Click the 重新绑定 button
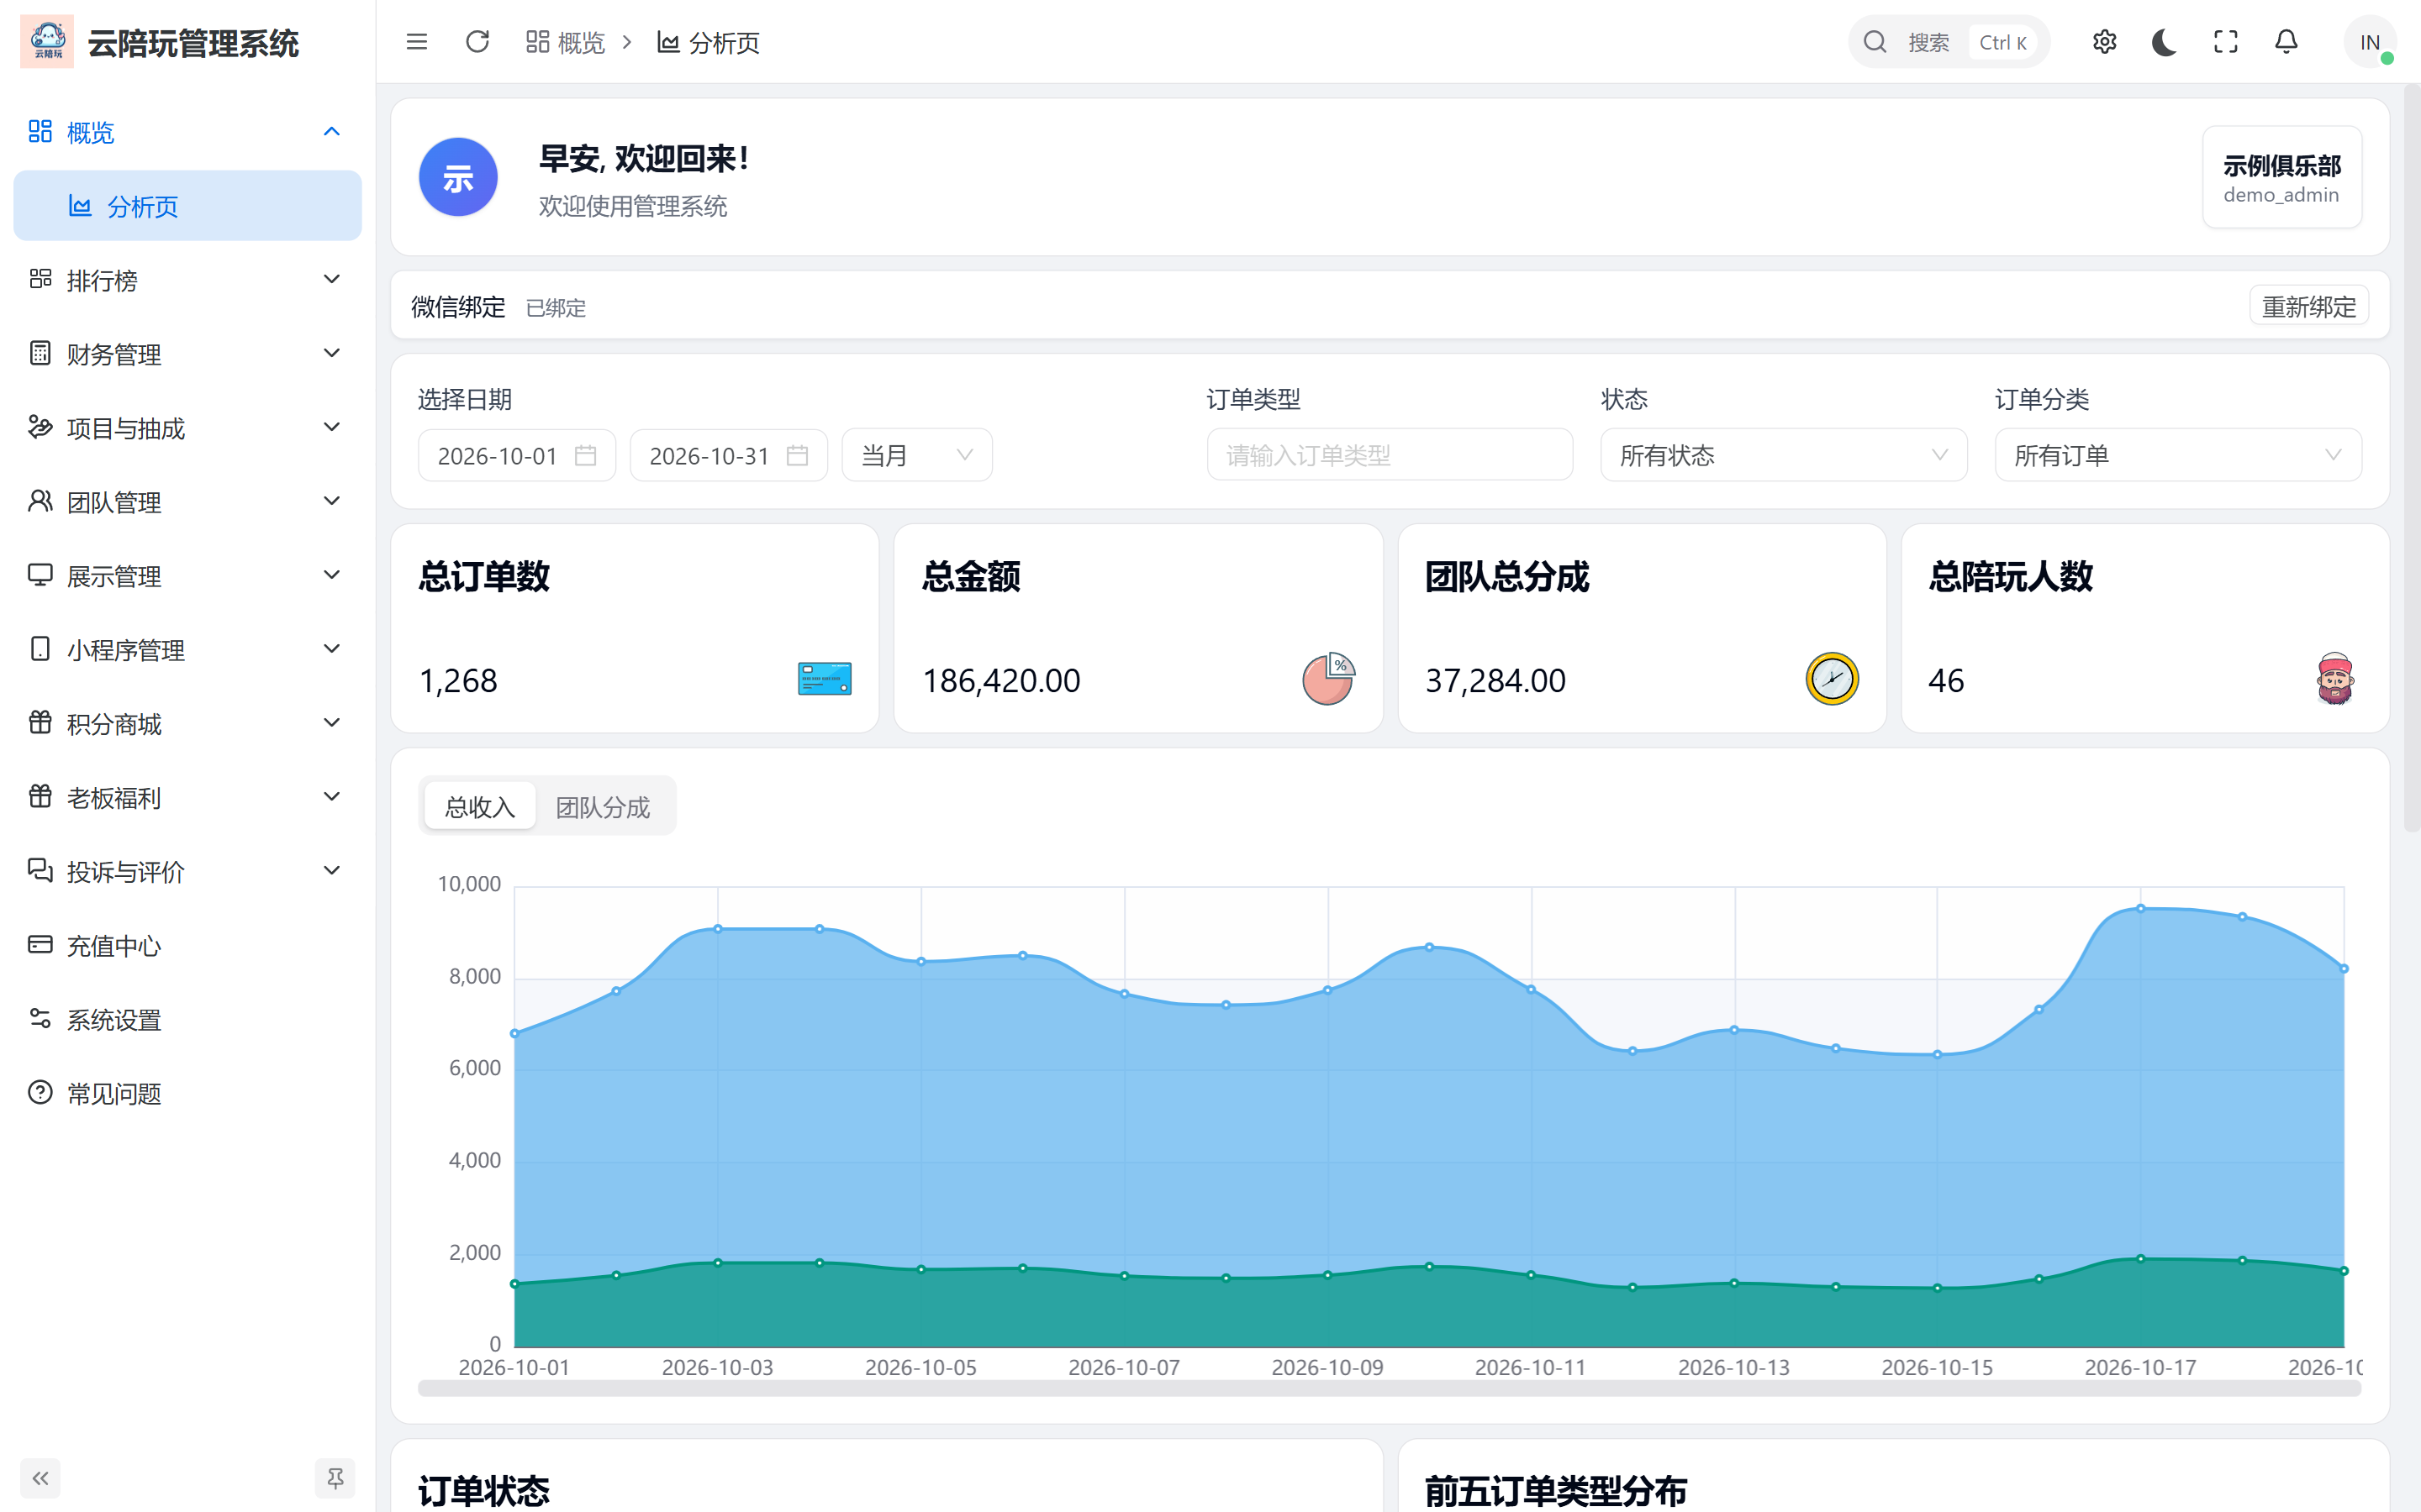This screenshot has width=2421, height=1512. pos(2309,306)
